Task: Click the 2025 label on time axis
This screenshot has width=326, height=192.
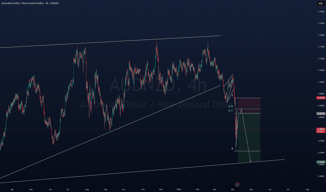Action: [x=179, y=190]
